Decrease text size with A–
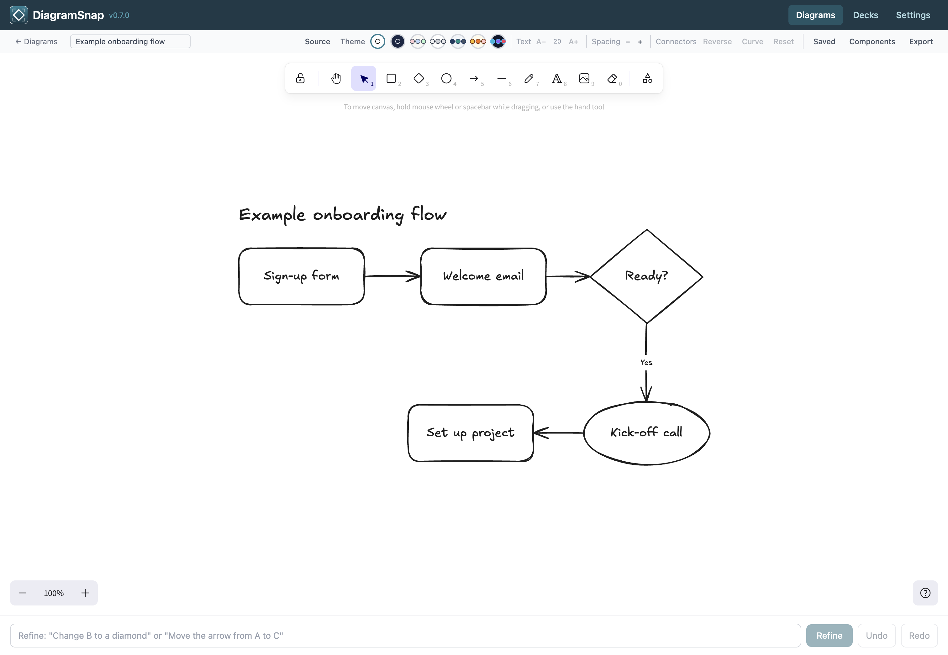The width and height of the screenshot is (948, 655). [x=541, y=41]
